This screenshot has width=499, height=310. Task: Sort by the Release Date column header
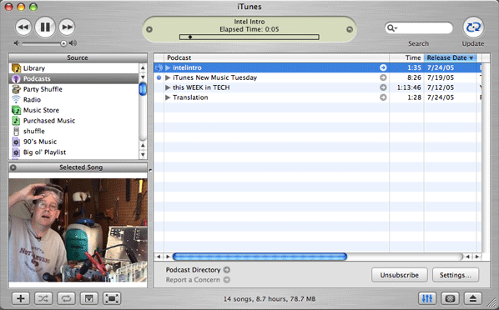click(x=451, y=57)
